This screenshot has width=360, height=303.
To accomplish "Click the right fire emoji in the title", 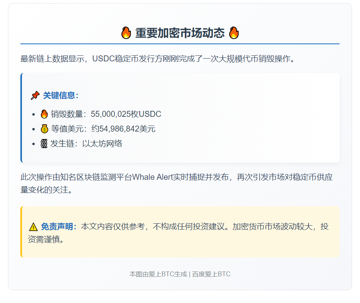I will pyautogui.click(x=234, y=33).
